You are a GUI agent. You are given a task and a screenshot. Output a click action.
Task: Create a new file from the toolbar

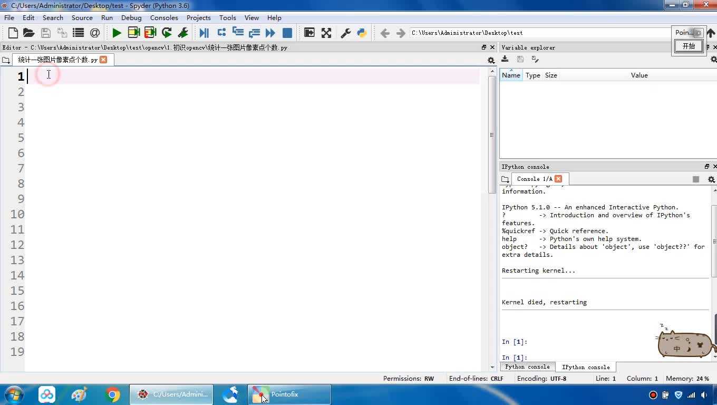coord(13,33)
